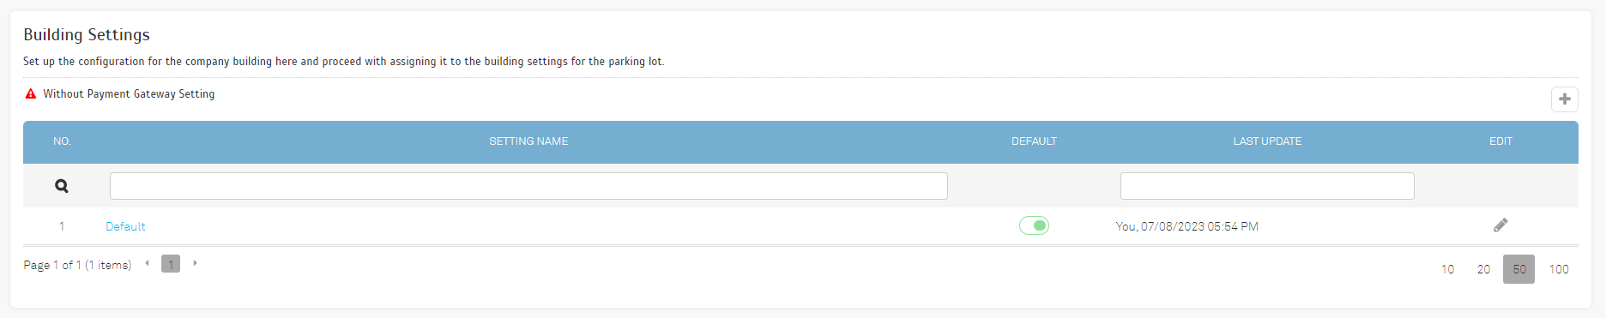
Task: Click the Without Payment Gateway Setting notice
Action: 129,94
